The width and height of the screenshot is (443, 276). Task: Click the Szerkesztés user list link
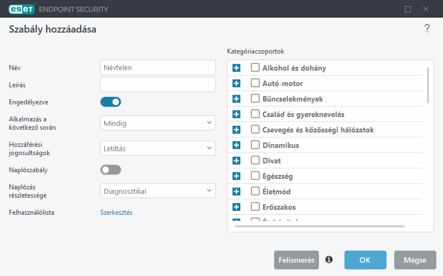116,213
